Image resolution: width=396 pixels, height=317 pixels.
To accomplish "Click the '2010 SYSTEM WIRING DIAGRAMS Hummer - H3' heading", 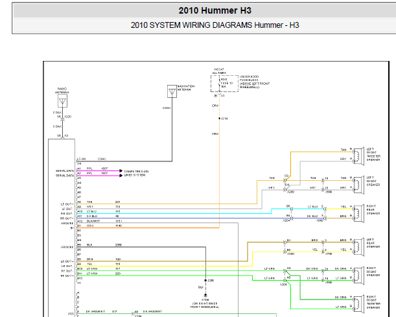I will (x=215, y=25).
